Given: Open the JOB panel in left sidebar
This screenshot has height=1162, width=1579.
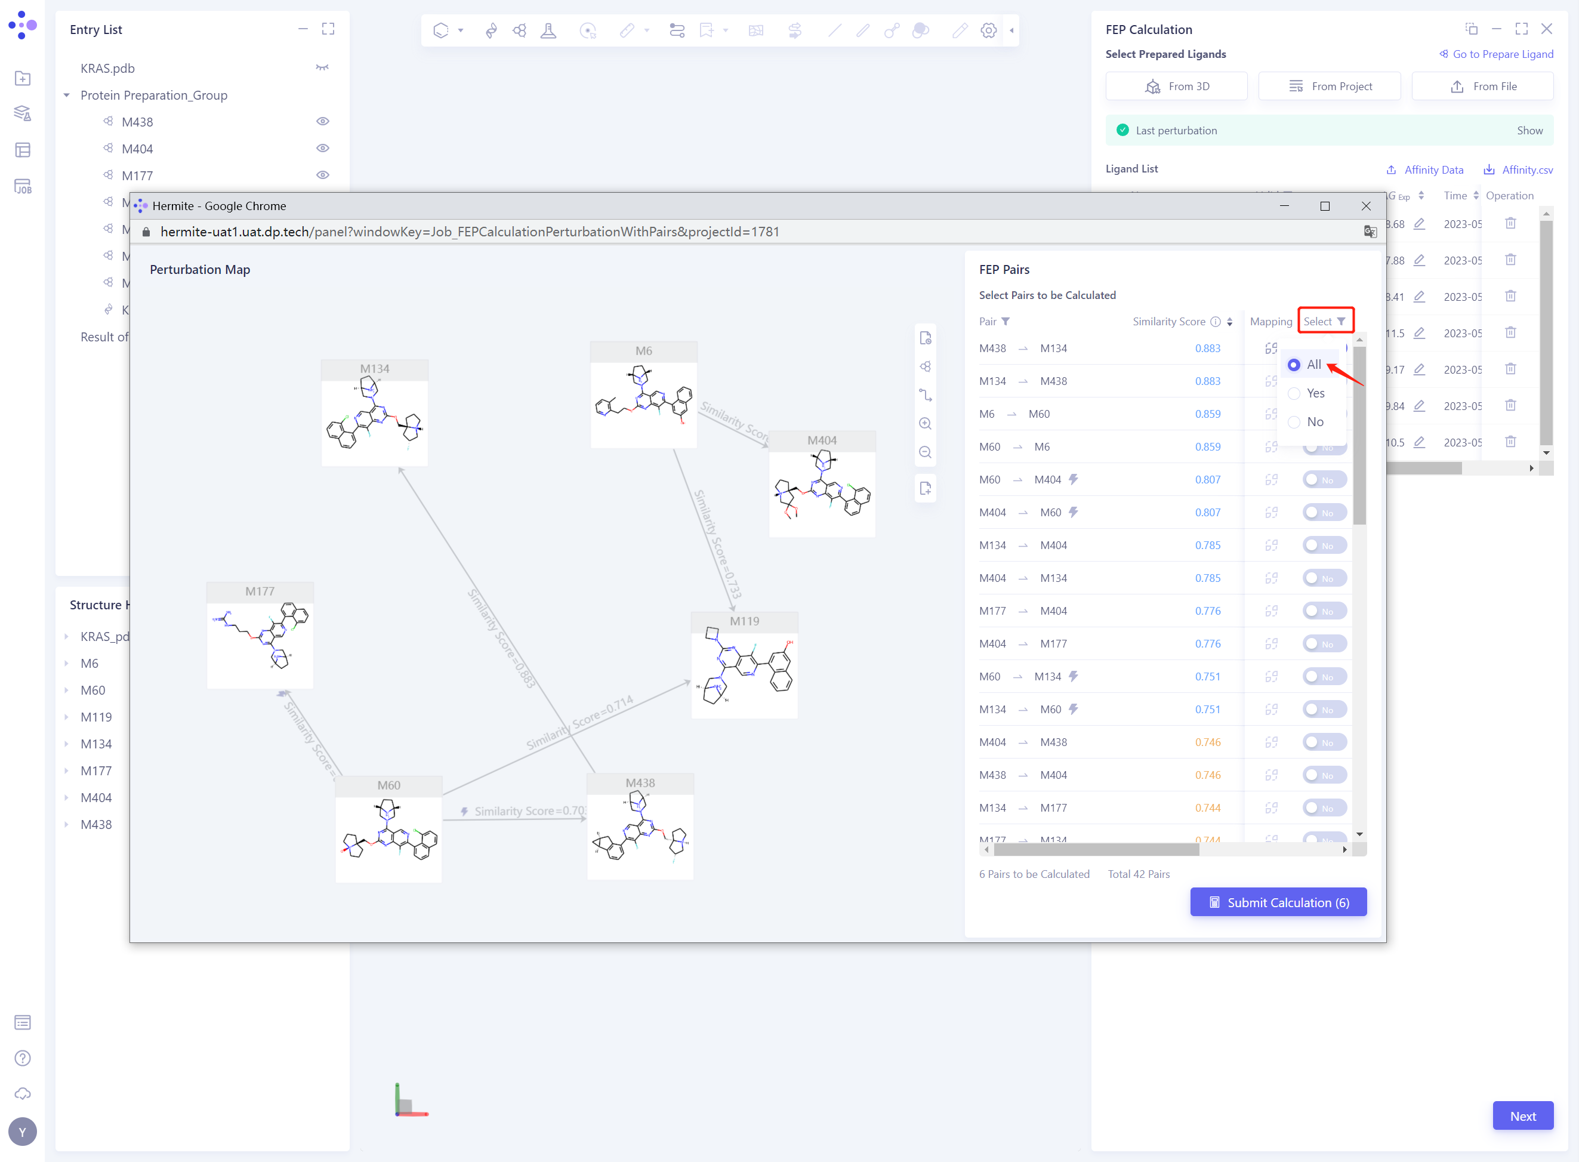Looking at the screenshot, I should click(23, 186).
